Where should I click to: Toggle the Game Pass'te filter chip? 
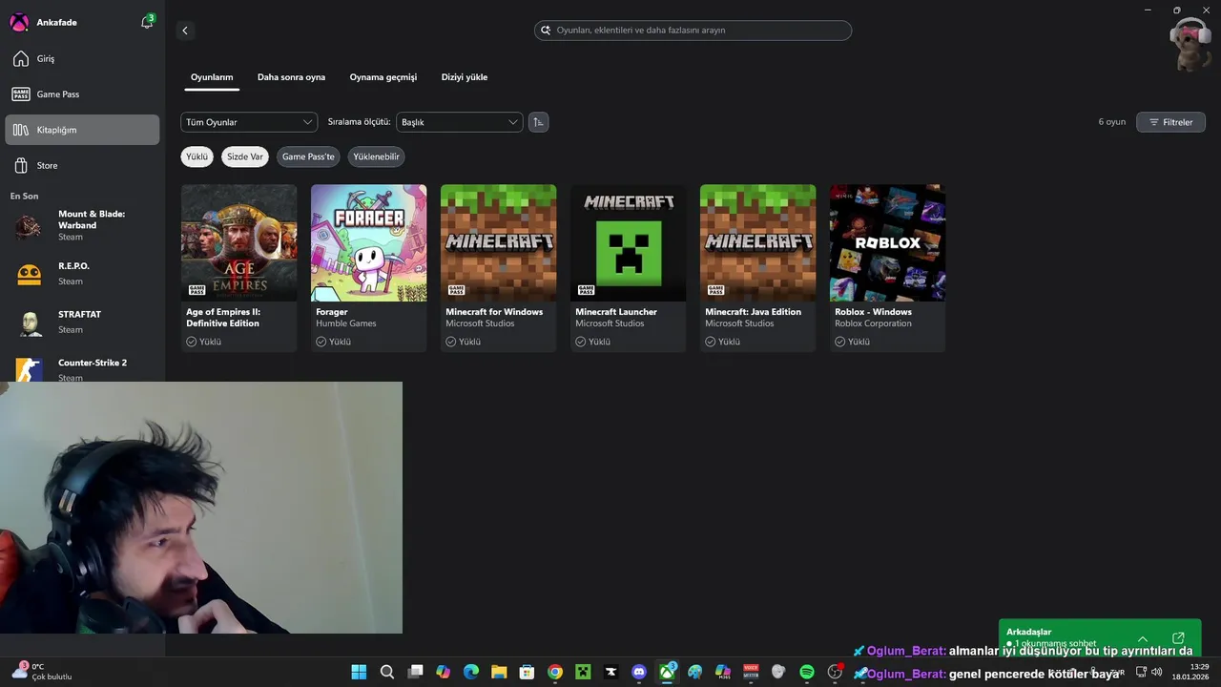click(308, 156)
